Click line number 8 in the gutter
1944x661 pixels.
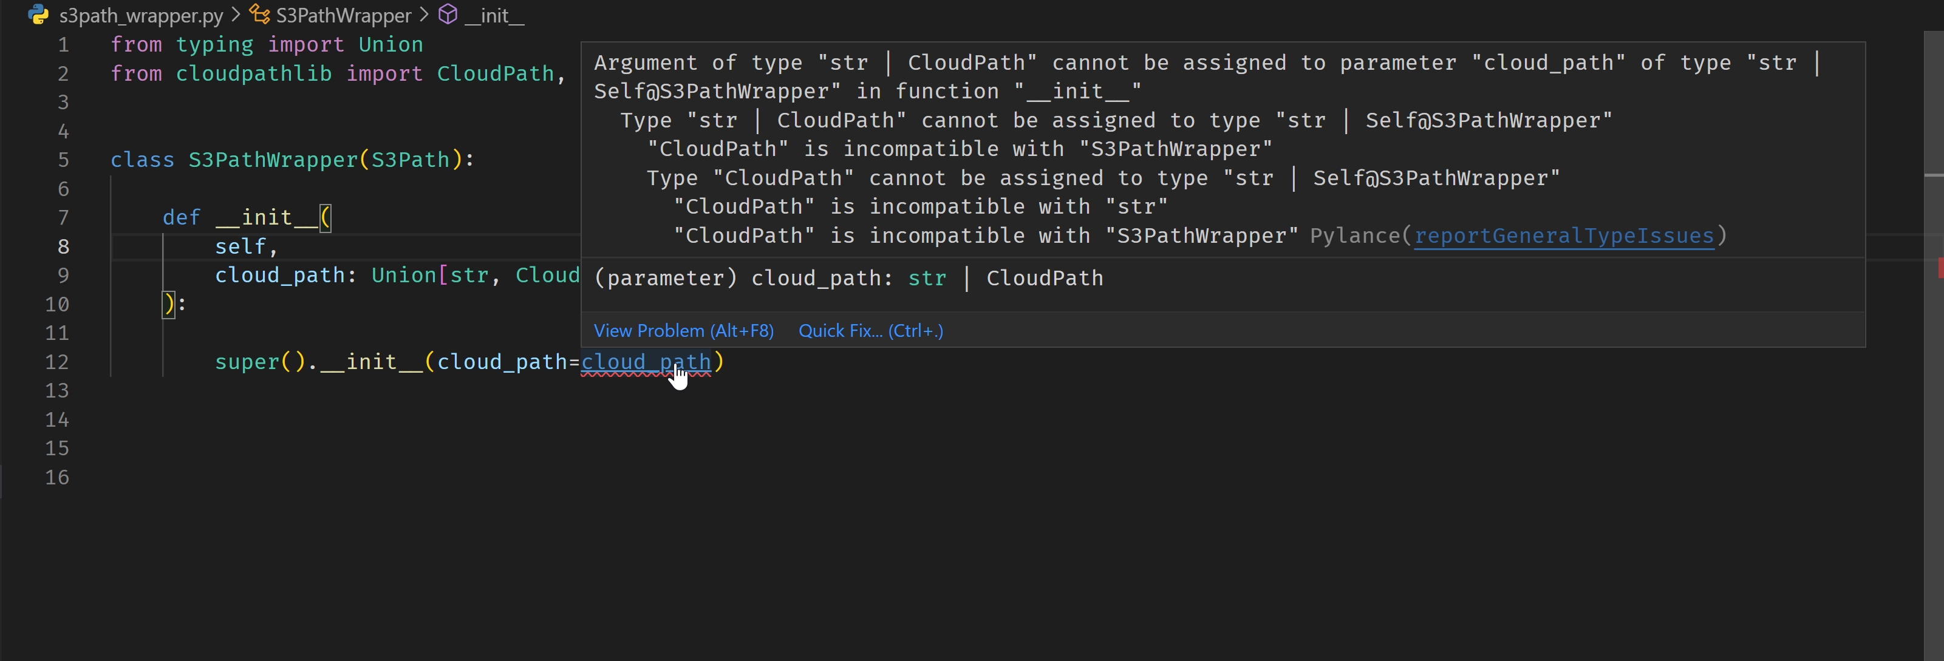click(x=63, y=246)
